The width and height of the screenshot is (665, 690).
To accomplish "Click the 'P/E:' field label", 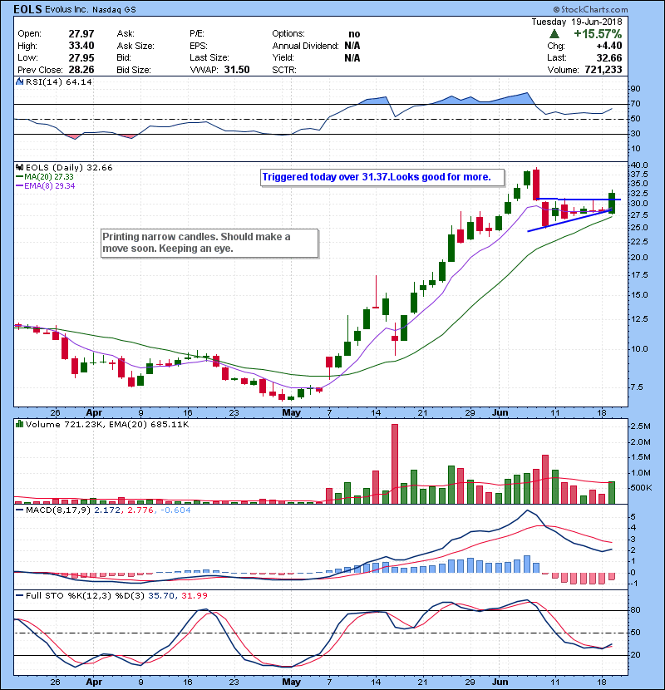I will pyautogui.click(x=197, y=34).
